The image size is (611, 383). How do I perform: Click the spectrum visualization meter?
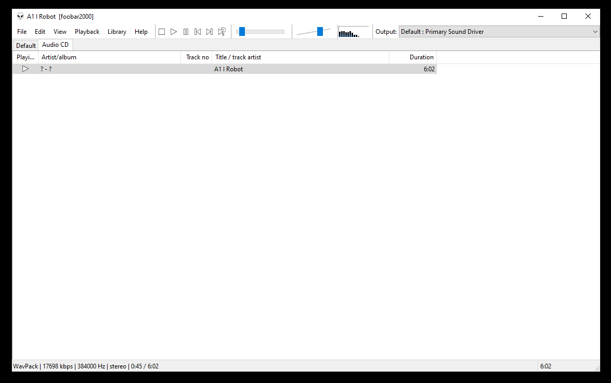(354, 32)
